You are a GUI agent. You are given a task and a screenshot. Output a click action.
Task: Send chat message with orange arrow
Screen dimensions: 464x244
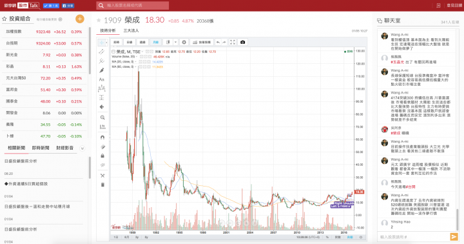tap(454, 237)
